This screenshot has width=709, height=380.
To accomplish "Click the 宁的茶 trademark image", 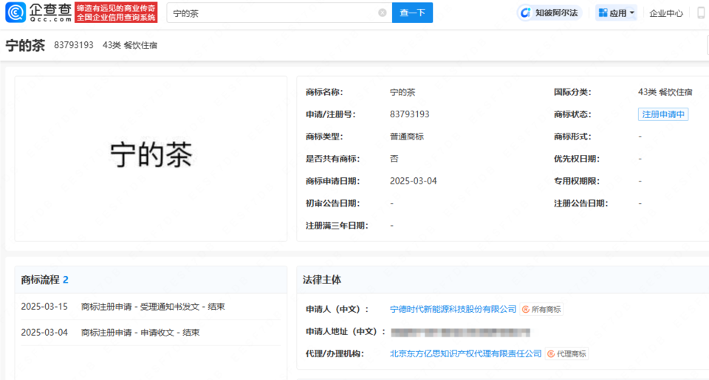I will point(151,156).
